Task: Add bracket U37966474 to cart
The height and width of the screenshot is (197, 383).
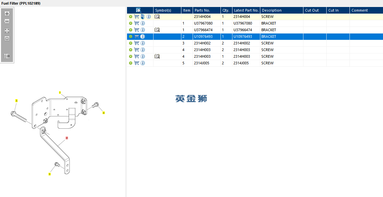Action: click(137, 30)
